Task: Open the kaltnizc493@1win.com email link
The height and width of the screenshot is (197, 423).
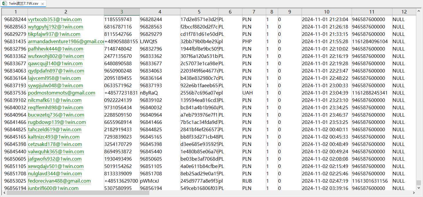Action: (54, 137)
